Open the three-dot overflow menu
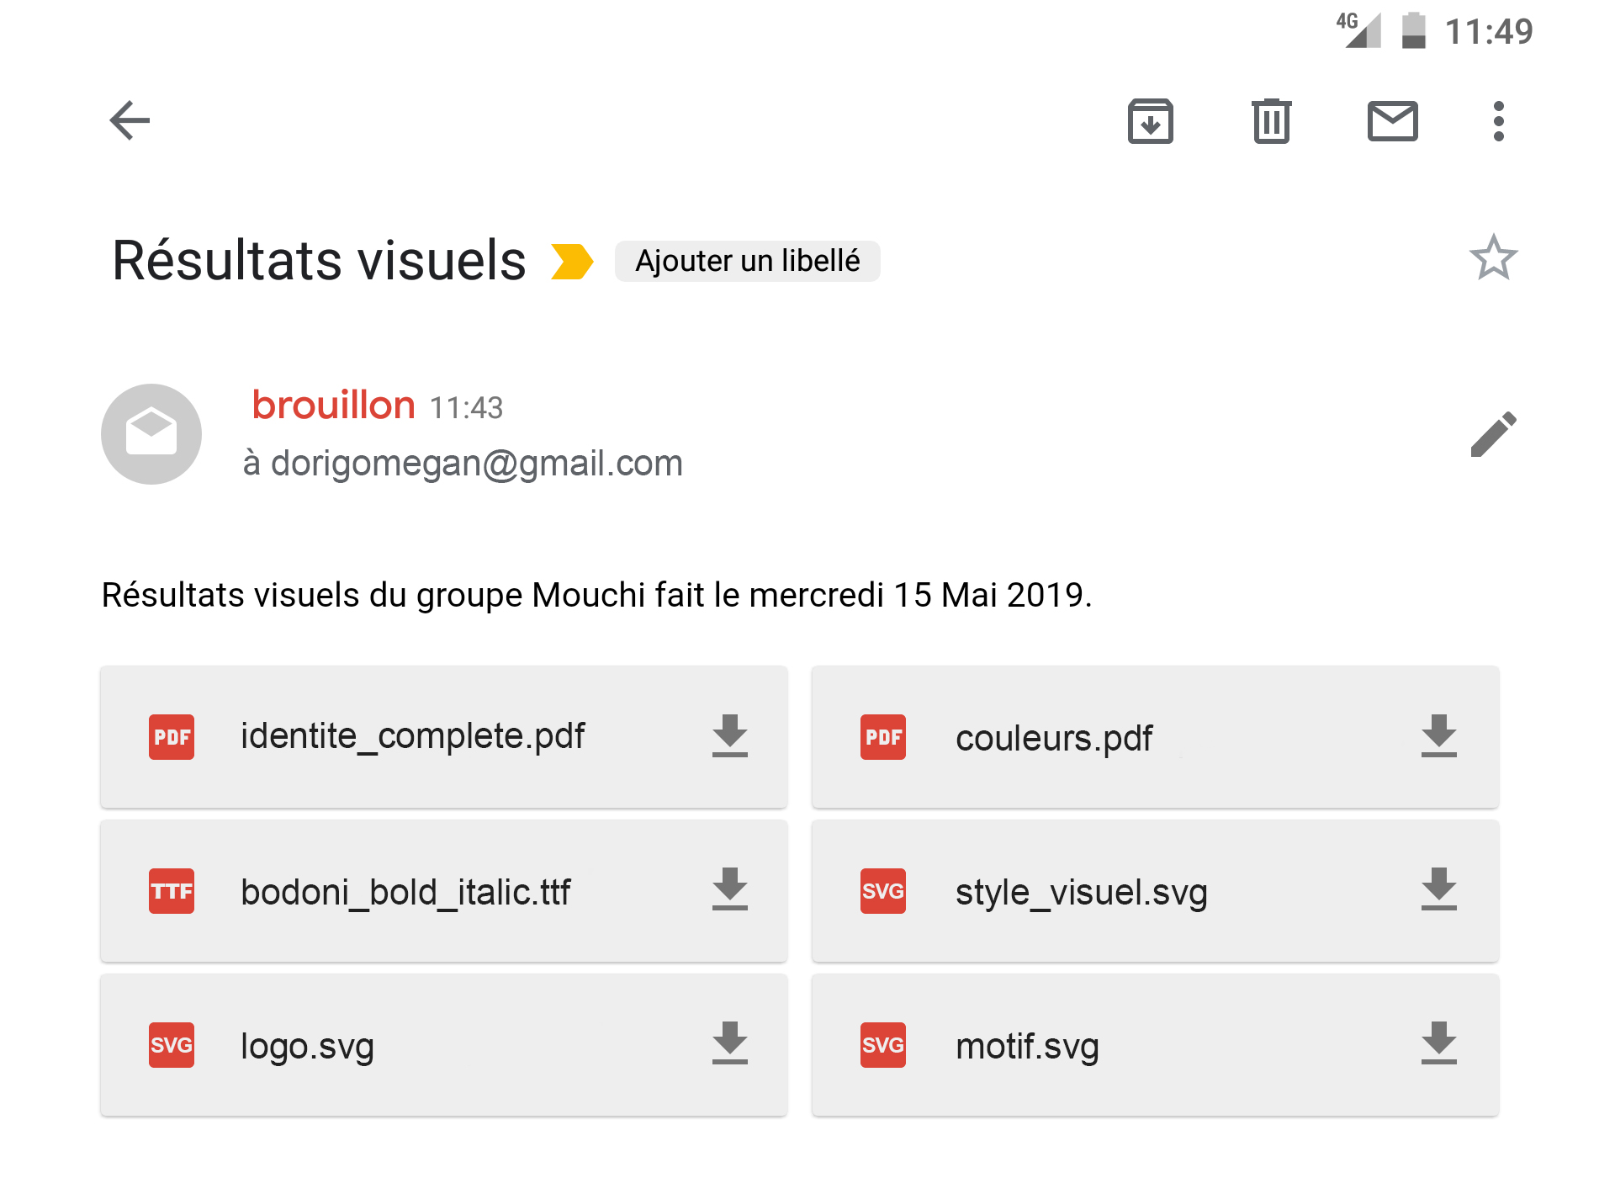Image resolution: width=1615 pixels, height=1178 pixels. (x=1498, y=122)
